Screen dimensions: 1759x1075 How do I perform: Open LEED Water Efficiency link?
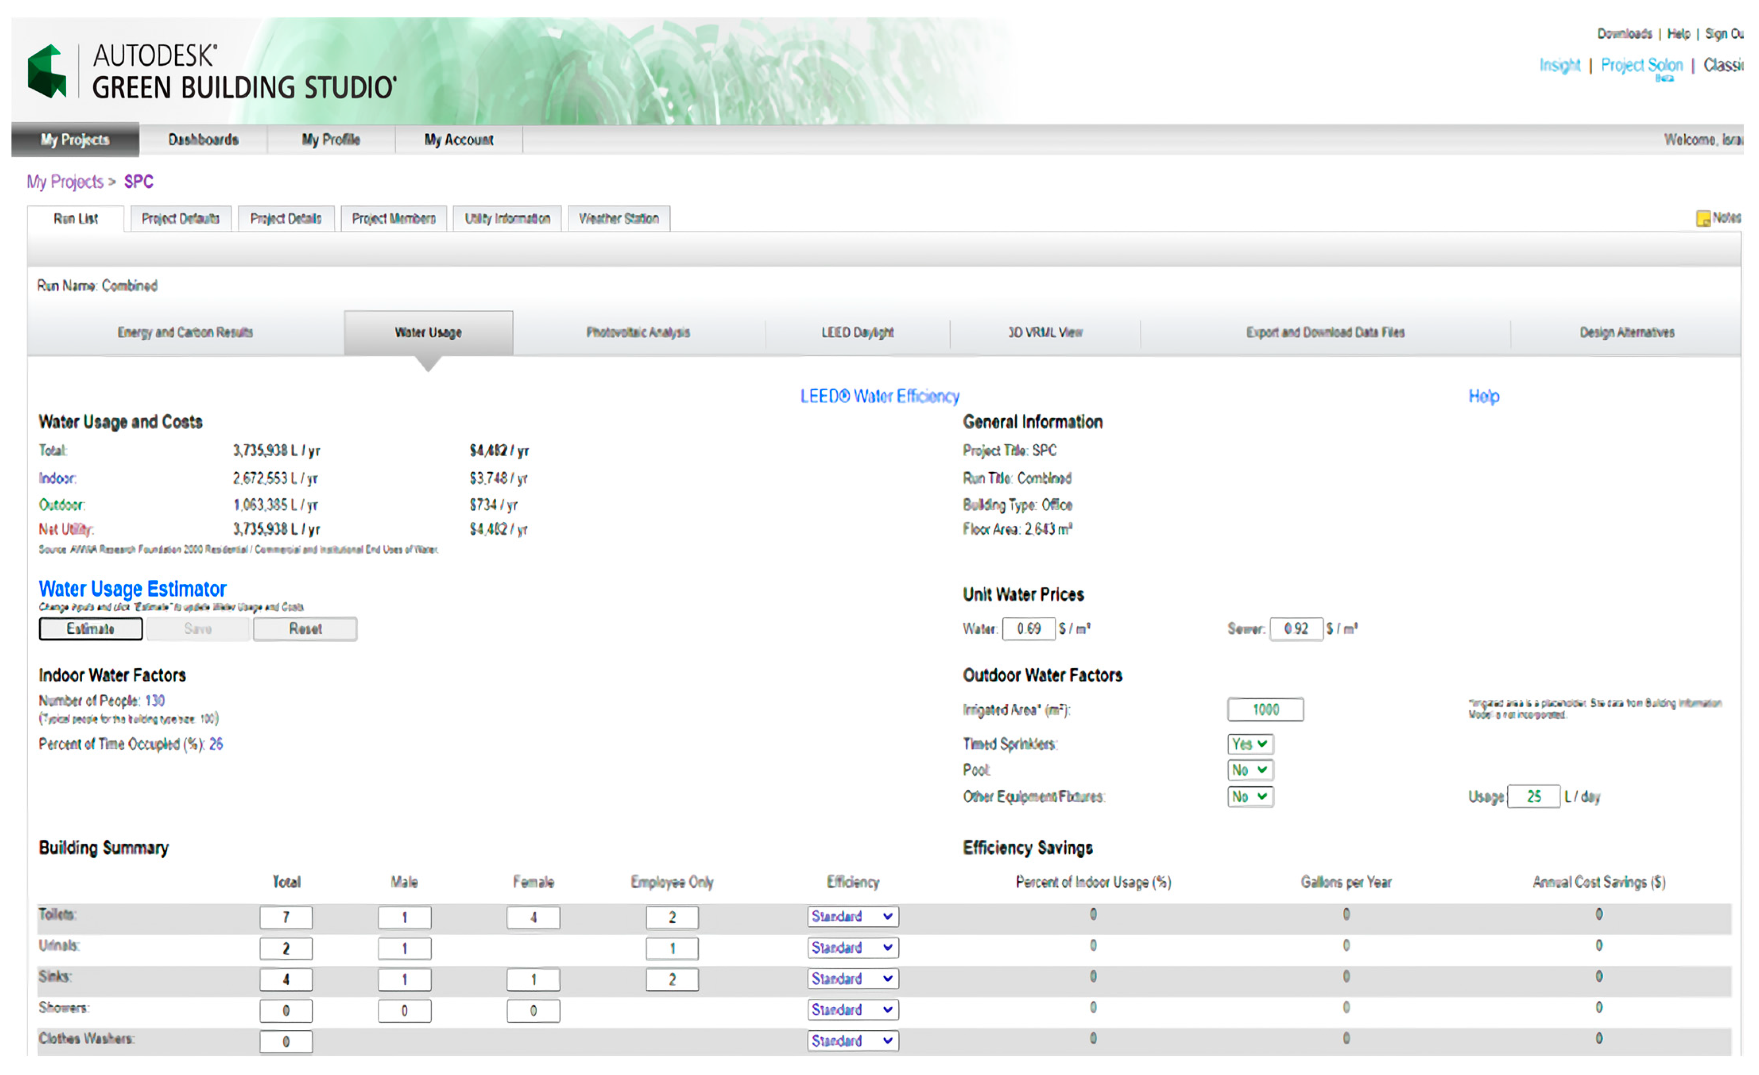879,396
